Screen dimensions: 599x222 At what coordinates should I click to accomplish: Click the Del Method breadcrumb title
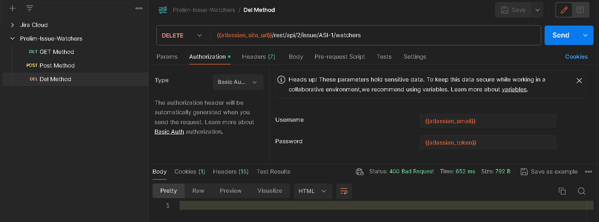tap(259, 10)
